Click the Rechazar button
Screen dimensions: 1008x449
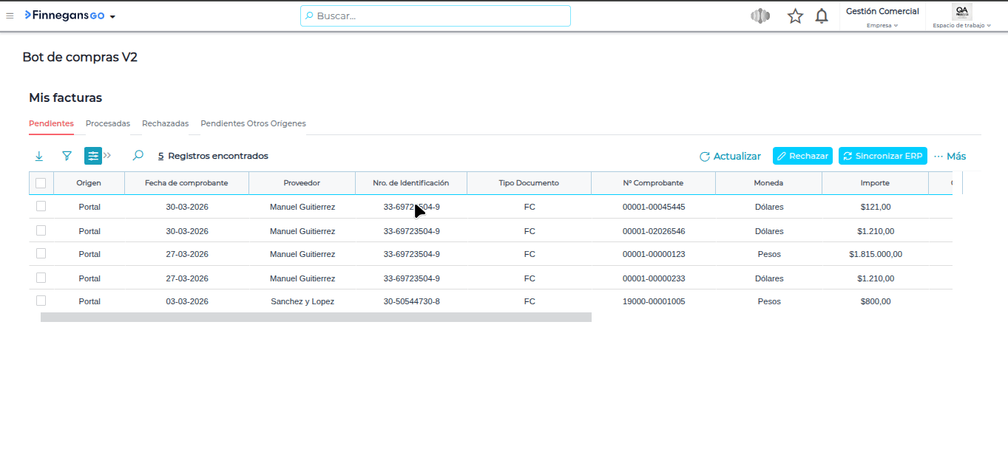(x=802, y=156)
